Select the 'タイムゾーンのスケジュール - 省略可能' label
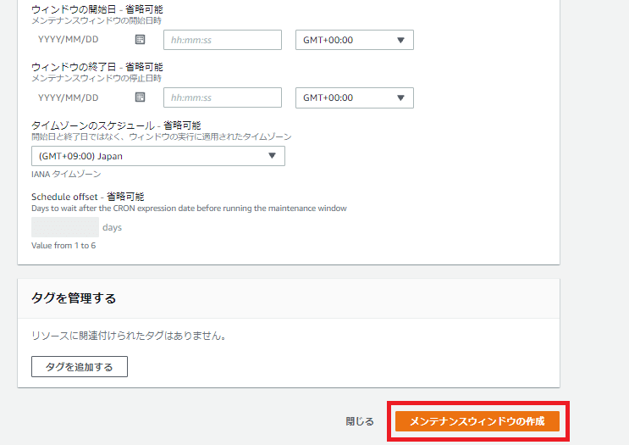 coord(116,125)
